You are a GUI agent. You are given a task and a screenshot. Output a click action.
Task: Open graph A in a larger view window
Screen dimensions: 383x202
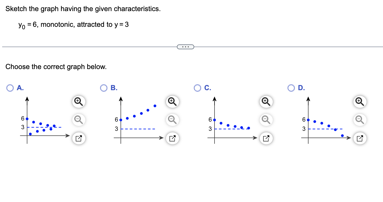click(x=78, y=138)
